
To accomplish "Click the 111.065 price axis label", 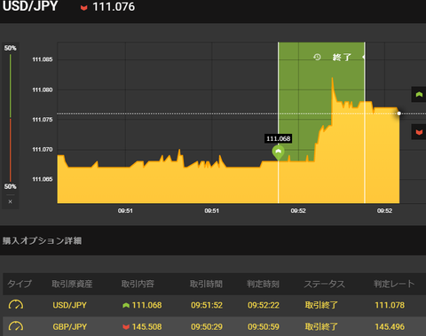I will click(43, 179).
